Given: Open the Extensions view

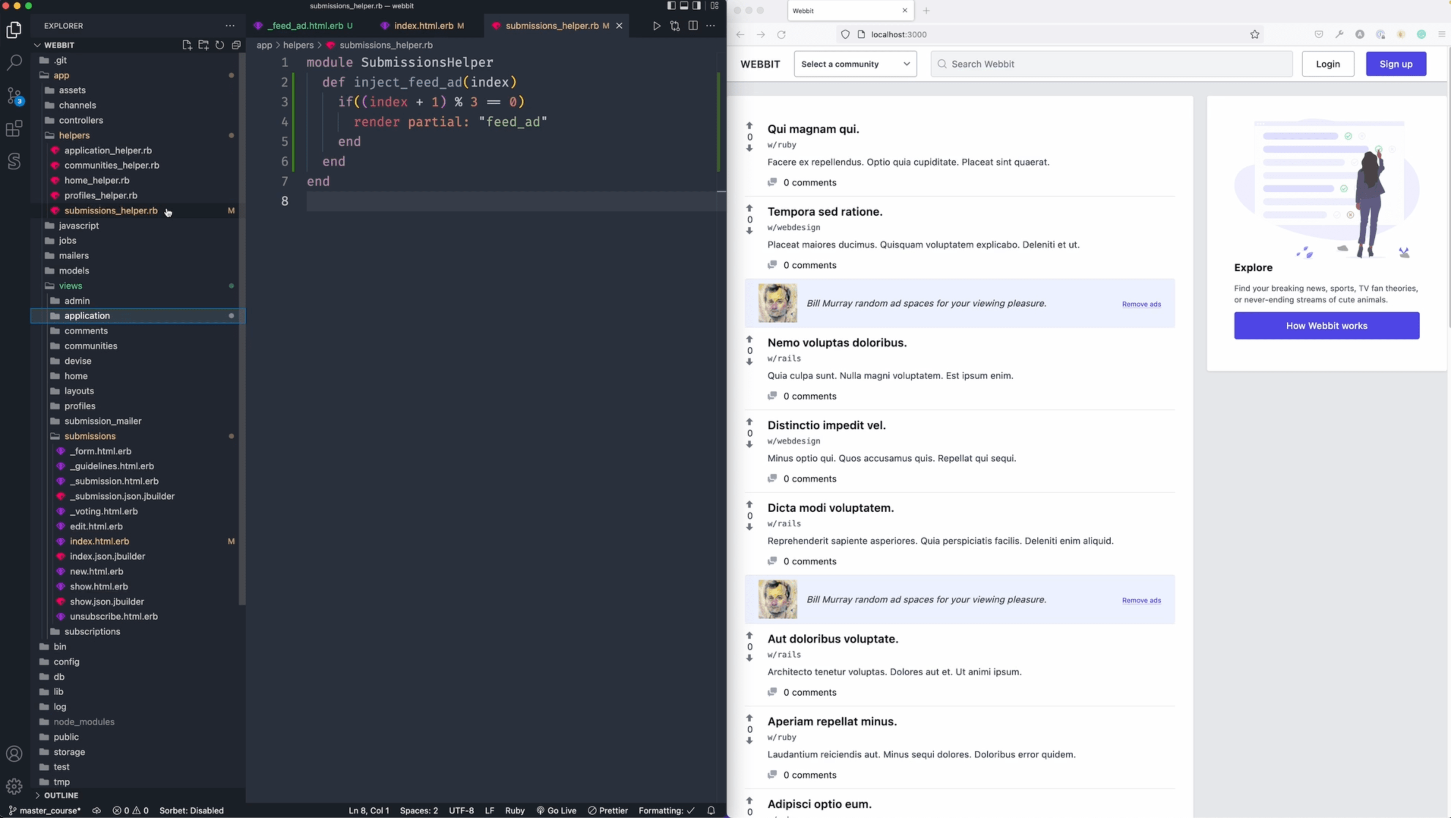Looking at the screenshot, I should tap(14, 129).
